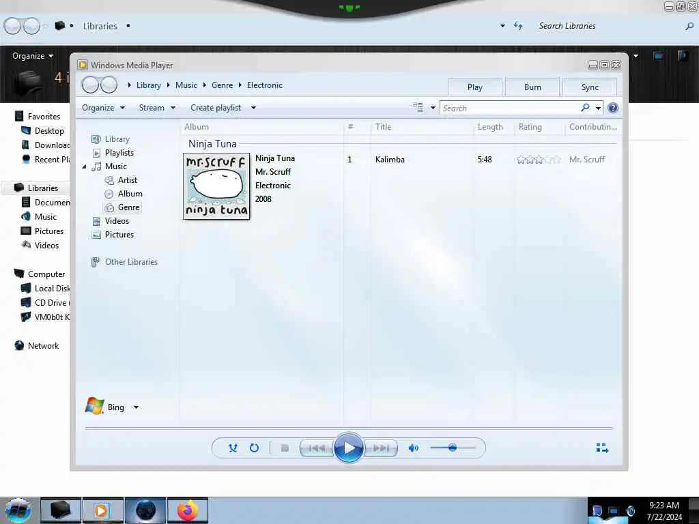Turn on shuffle in the player controls

[233, 448]
